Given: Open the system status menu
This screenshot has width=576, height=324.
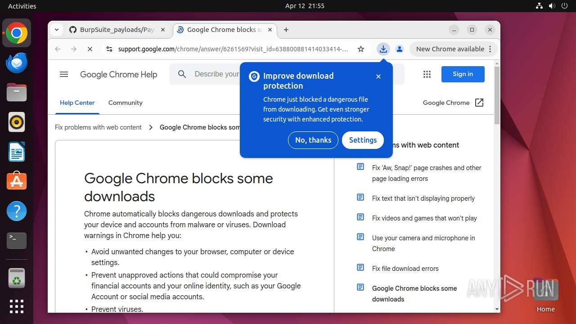Looking at the screenshot, I should click(x=552, y=6).
